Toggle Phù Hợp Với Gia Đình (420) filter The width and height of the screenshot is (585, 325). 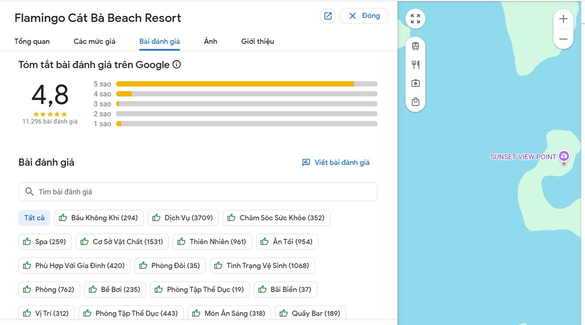[75, 266]
